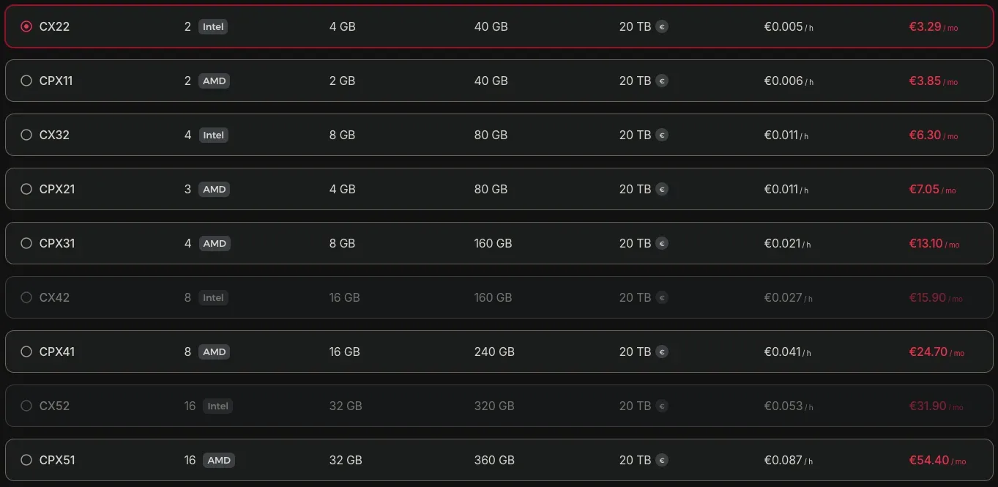Click the 20 TB euro icon for CPX51
The height and width of the screenshot is (487, 998).
coord(662,460)
